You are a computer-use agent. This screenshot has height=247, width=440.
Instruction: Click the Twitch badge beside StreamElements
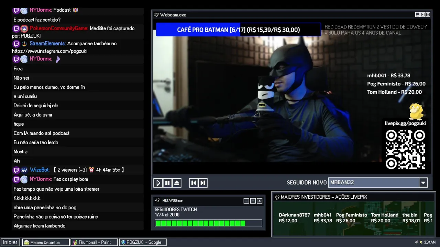pos(16,44)
